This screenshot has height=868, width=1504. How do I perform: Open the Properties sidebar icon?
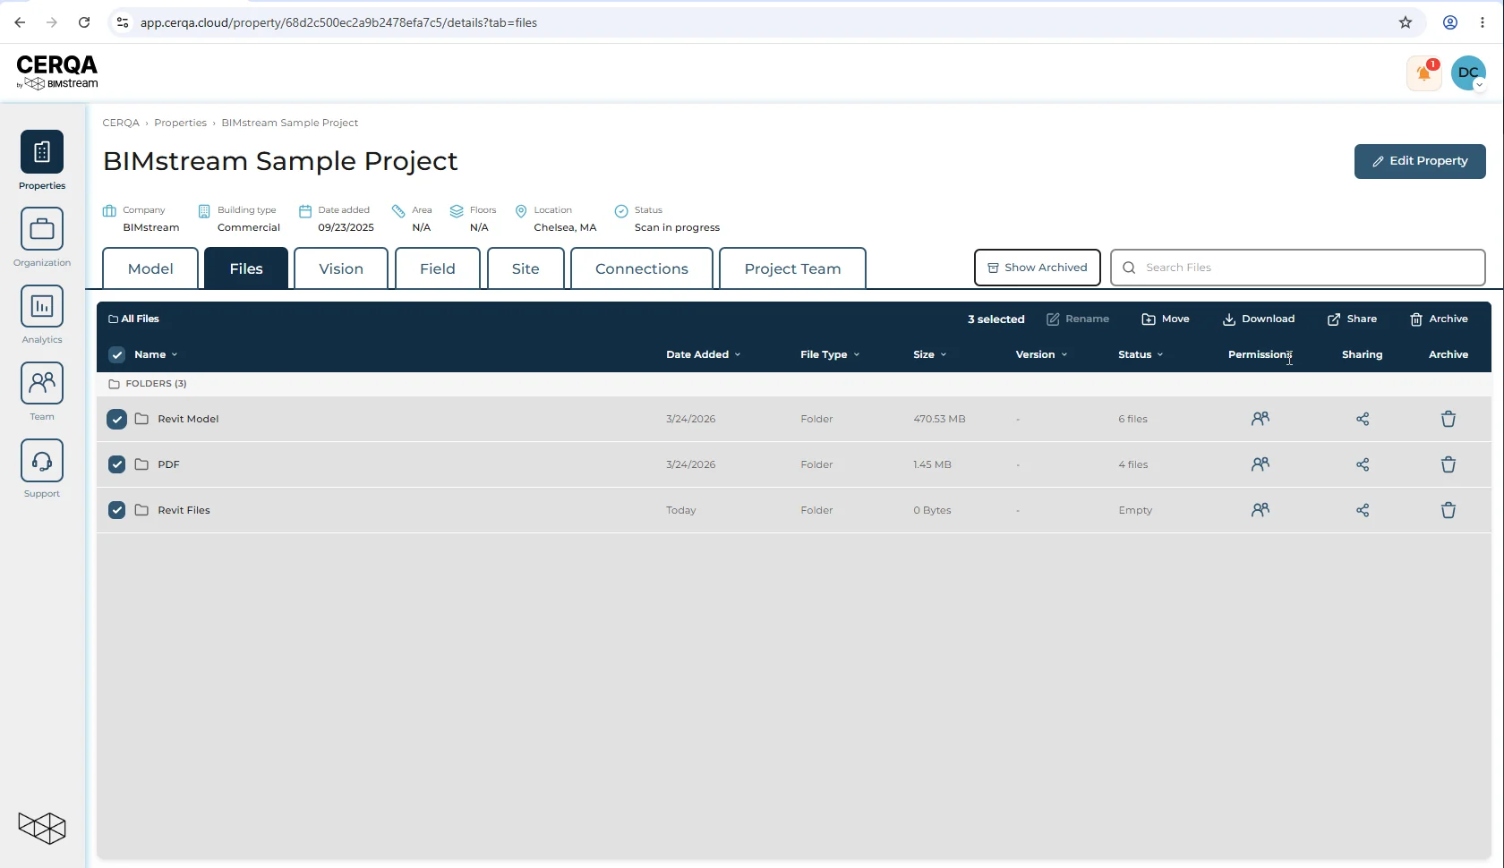[42, 152]
